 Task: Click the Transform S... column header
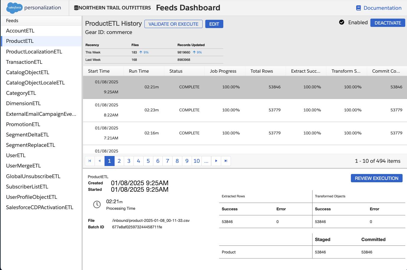(x=346, y=71)
